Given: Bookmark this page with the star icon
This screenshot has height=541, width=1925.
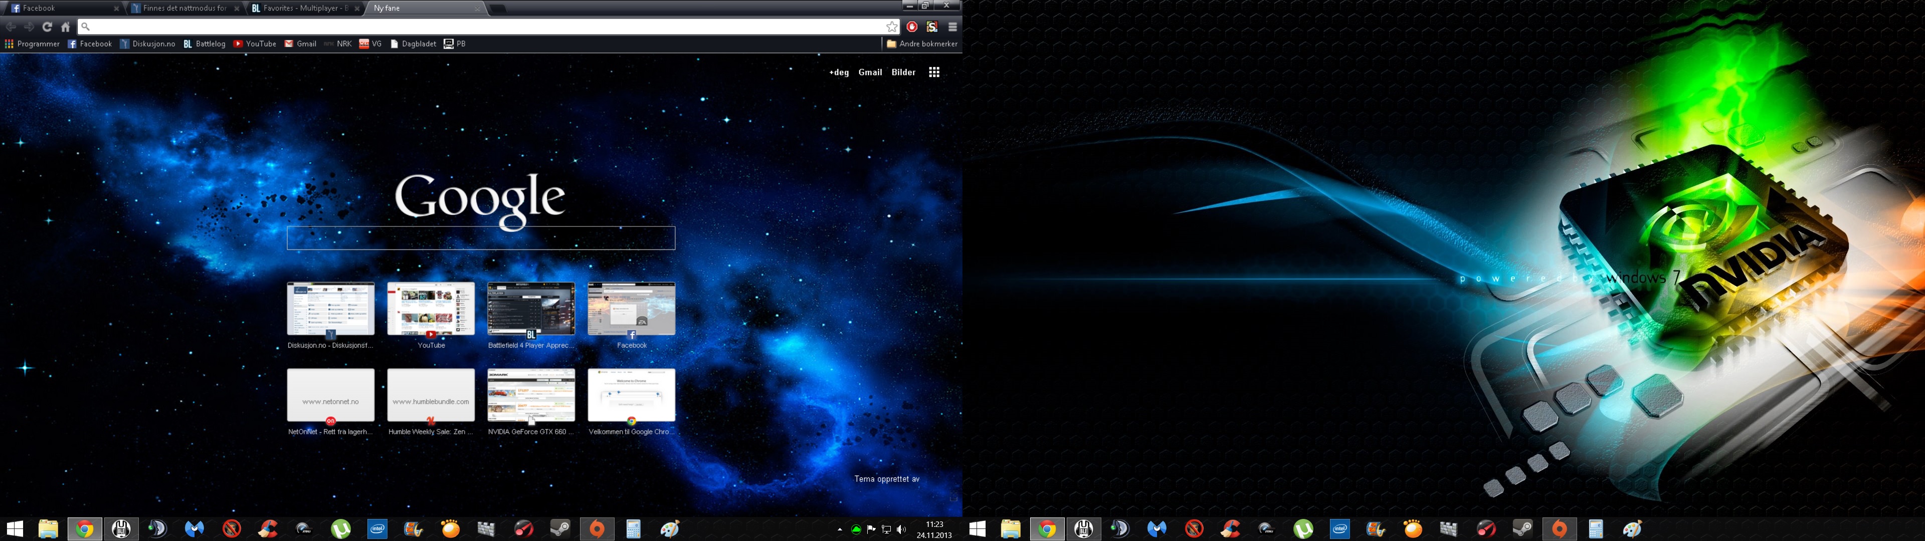Looking at the screenshot, I should 891,27.
